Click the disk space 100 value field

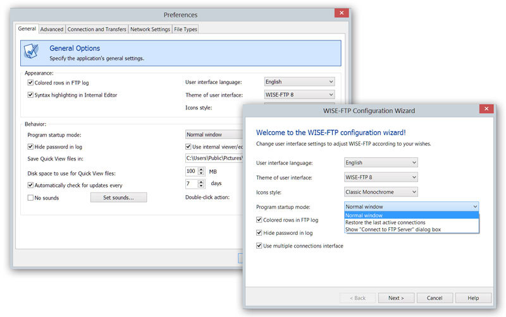pos(192,171)
